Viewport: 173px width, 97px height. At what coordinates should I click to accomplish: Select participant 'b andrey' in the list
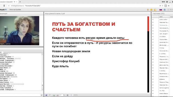pyautogui.click(x=162, y=54)
